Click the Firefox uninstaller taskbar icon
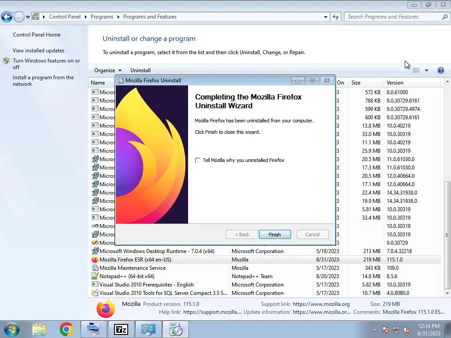Image resolution: width=451 pixels, height=338 pixels. [x=176, y=329]
